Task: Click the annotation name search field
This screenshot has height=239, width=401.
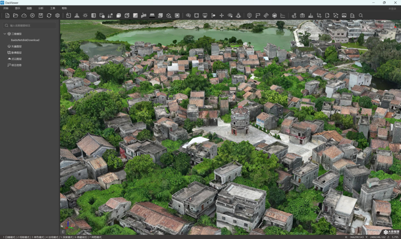Action: (30, 26)
